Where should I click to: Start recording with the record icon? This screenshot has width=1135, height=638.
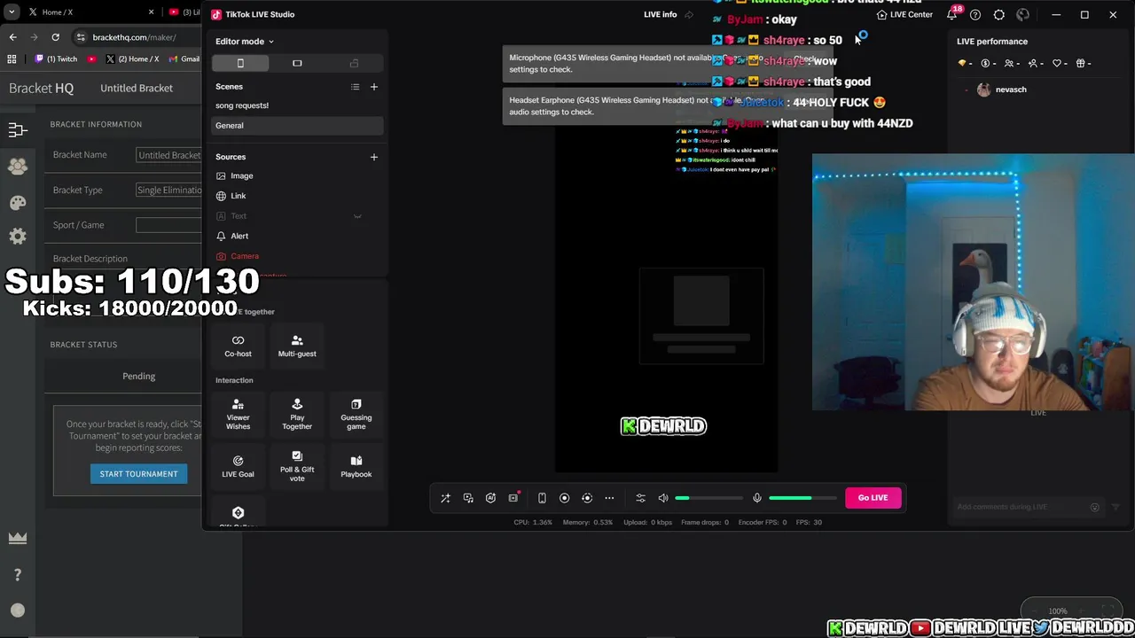coord(564,498)
